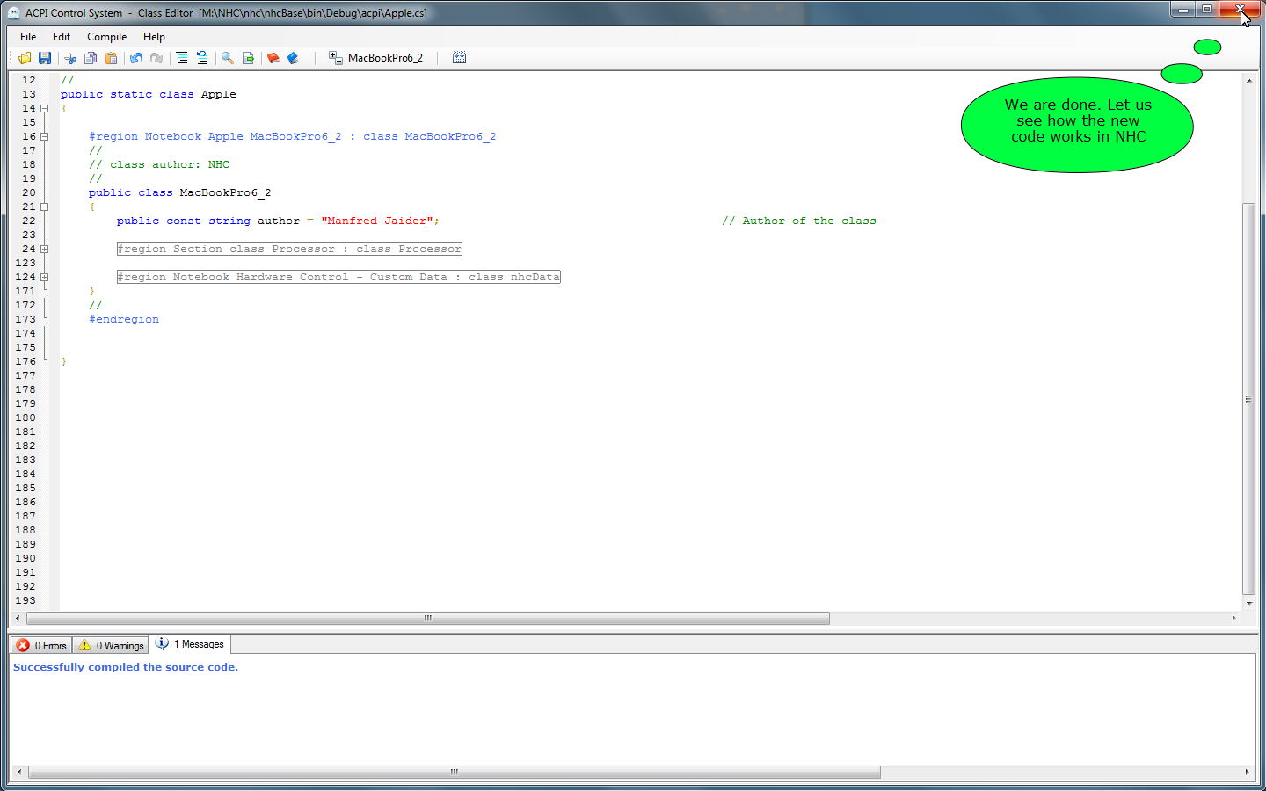Click the Paste clipboard icon
The image size is (1266, 791).
[x=112, y=58]
